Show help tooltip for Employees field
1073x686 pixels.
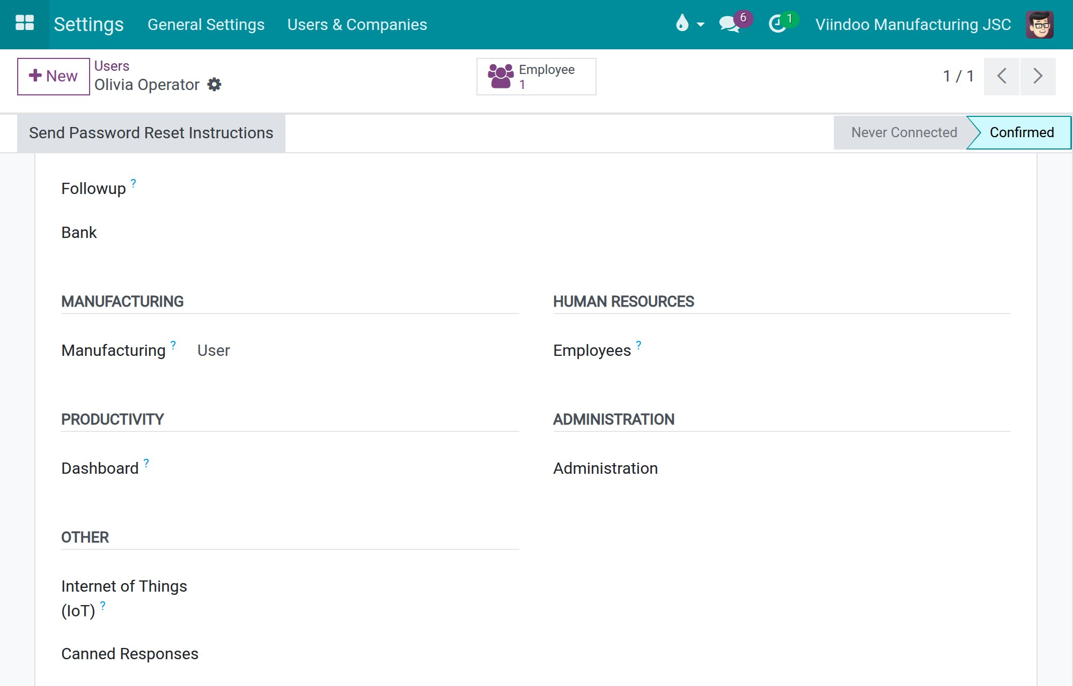pos(638,345)
